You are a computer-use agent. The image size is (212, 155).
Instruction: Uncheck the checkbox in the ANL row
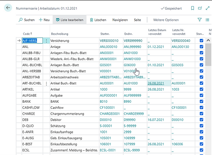pos(202,47)
